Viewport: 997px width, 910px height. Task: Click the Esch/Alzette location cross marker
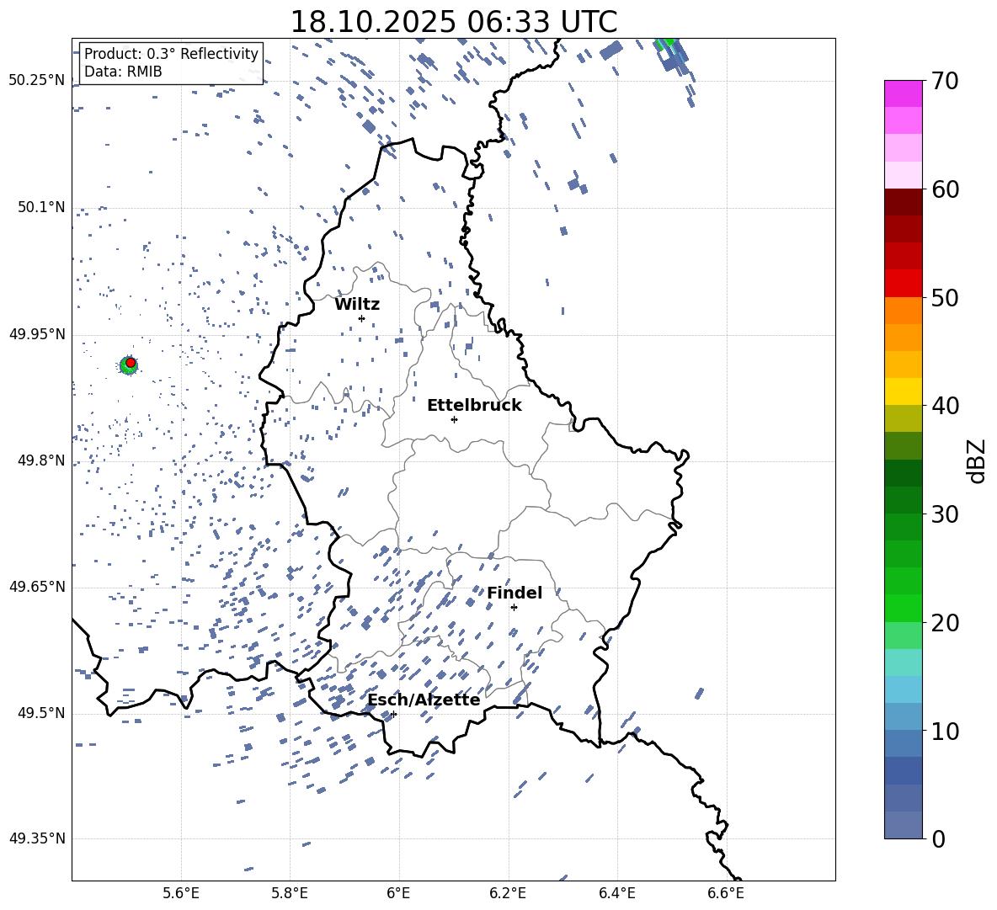point(393,714)
